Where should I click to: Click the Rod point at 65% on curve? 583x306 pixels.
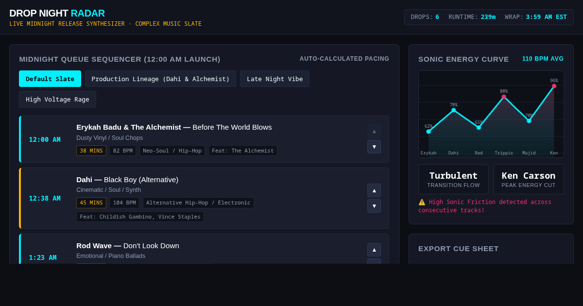click(479, 127)
